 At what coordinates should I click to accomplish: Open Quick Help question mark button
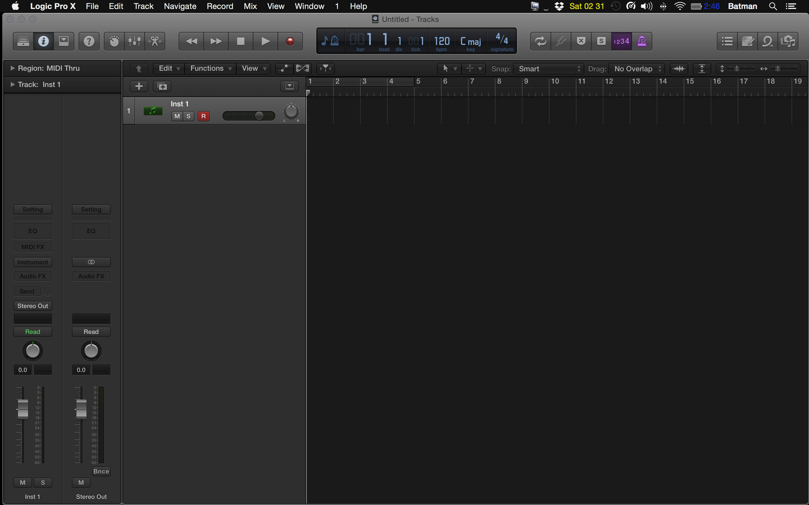pyautogui.click(x=89, y=42)
